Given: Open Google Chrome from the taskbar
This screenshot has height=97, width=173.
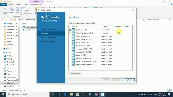Looking at the screenshot, I should pos(96,95).
